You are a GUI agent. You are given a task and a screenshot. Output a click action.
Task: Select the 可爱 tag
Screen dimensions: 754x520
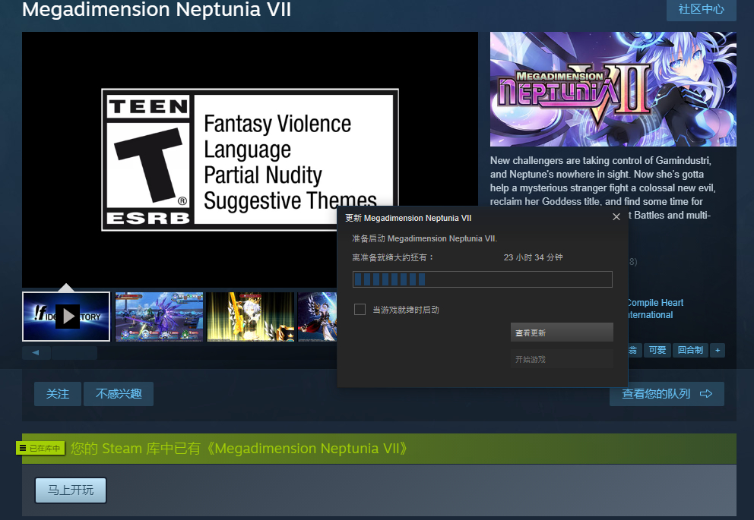(657, 350)
